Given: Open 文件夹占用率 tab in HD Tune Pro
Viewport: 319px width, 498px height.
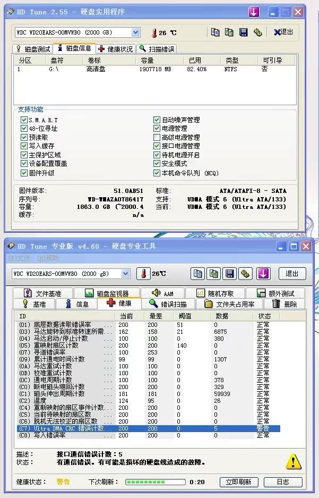Looking at the screenshot, I should pos(230,304).
